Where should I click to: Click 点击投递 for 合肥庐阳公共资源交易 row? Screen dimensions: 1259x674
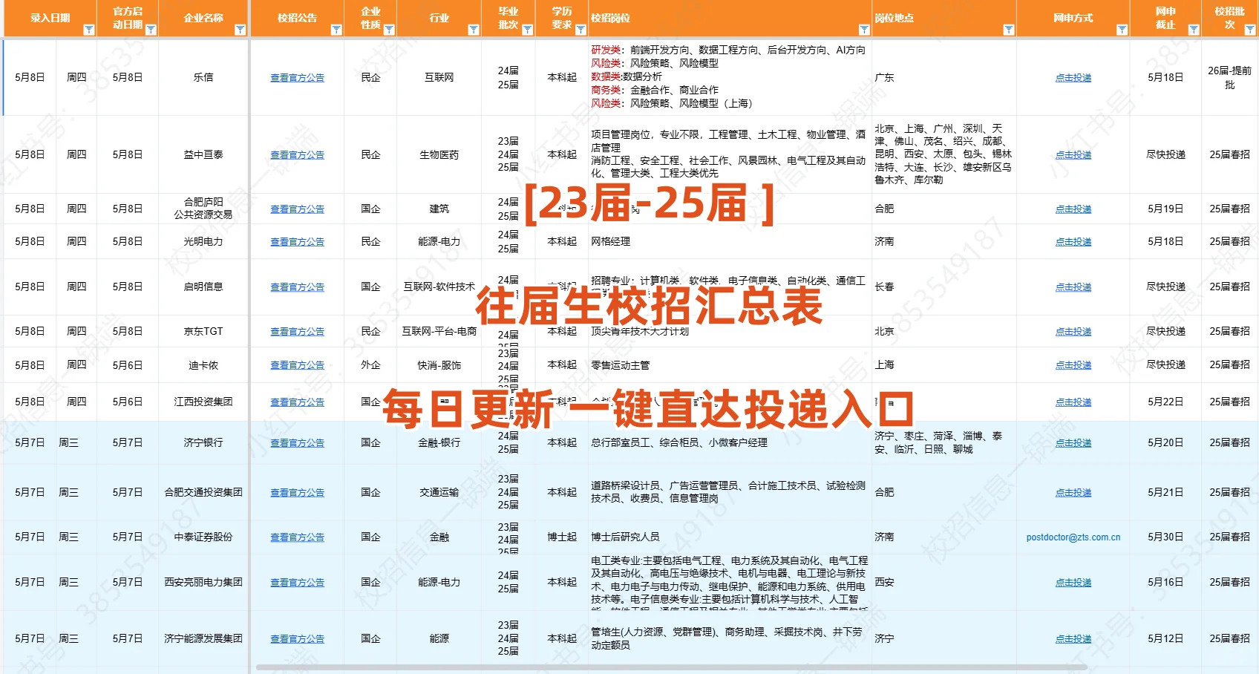[1073, 209]
